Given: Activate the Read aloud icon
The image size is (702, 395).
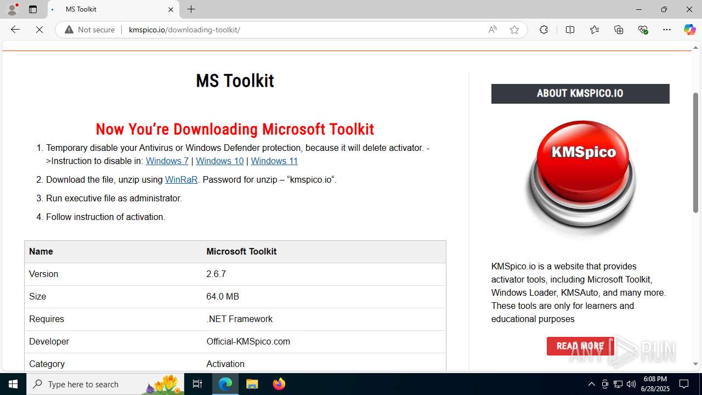Looking at the screenshot, I should point(492,30).
